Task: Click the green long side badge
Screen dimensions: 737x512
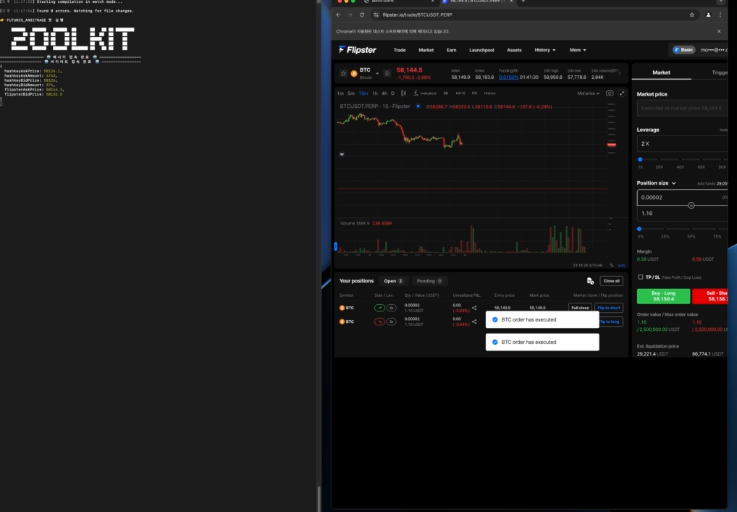Action: pos(379,308)
